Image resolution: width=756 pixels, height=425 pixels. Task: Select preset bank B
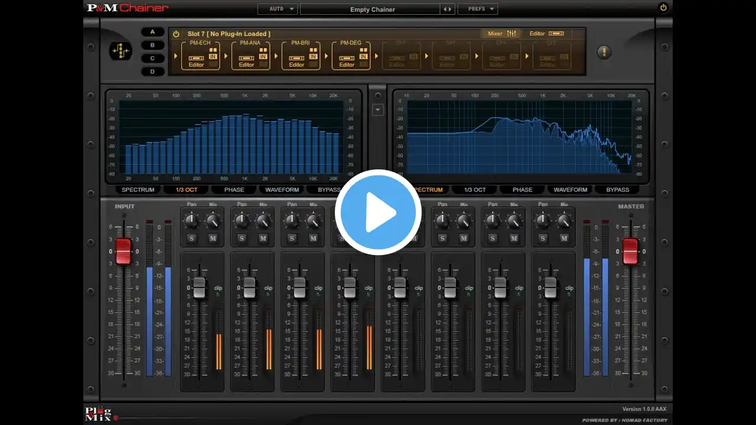click(152, 45)
